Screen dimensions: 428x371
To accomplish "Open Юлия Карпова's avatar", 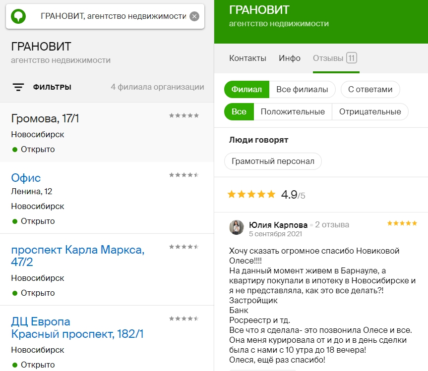I will [x=237, y=227].
